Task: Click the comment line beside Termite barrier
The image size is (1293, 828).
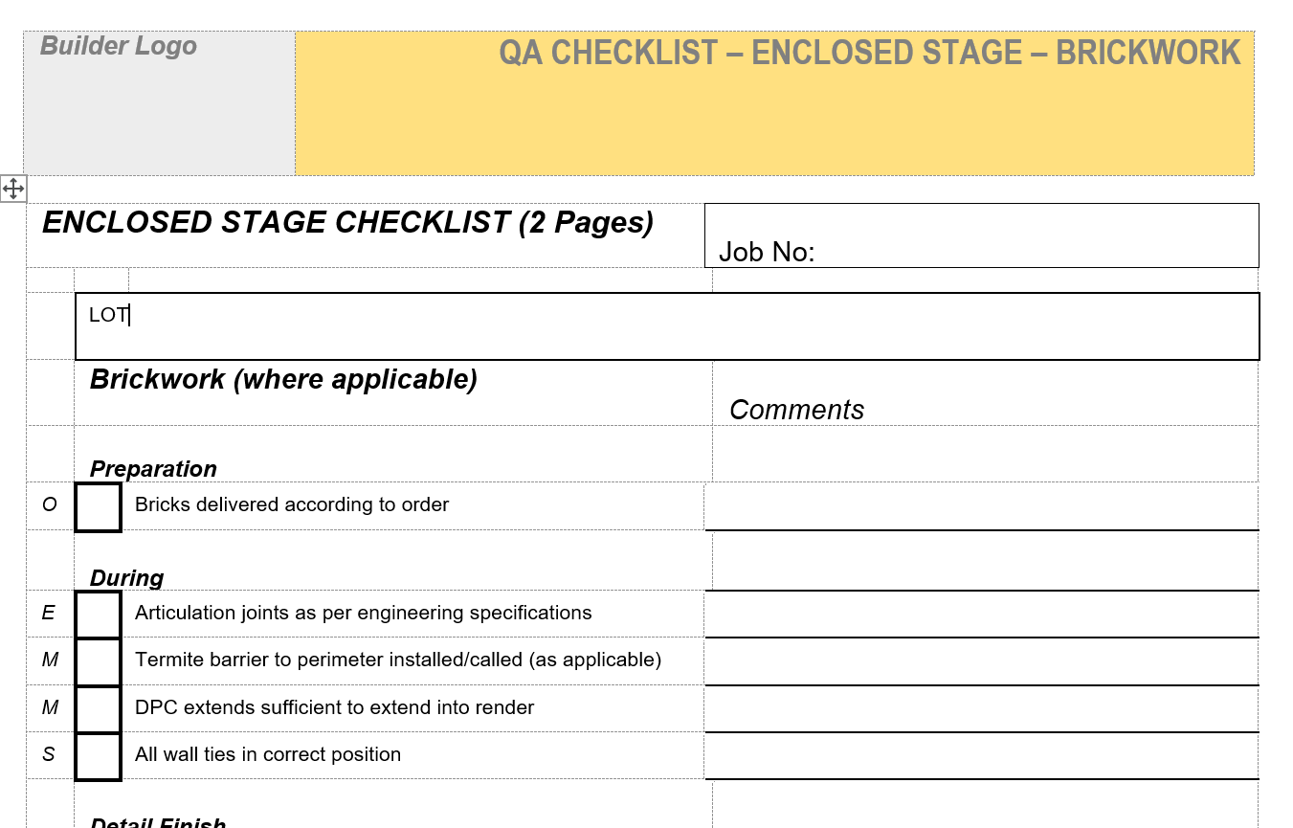Action: (x=981, y=660)
